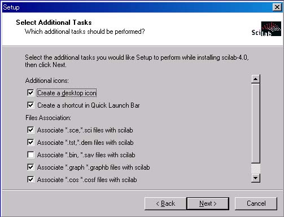Disable Associate *.tst,*.dem files option

pos(30,142)
